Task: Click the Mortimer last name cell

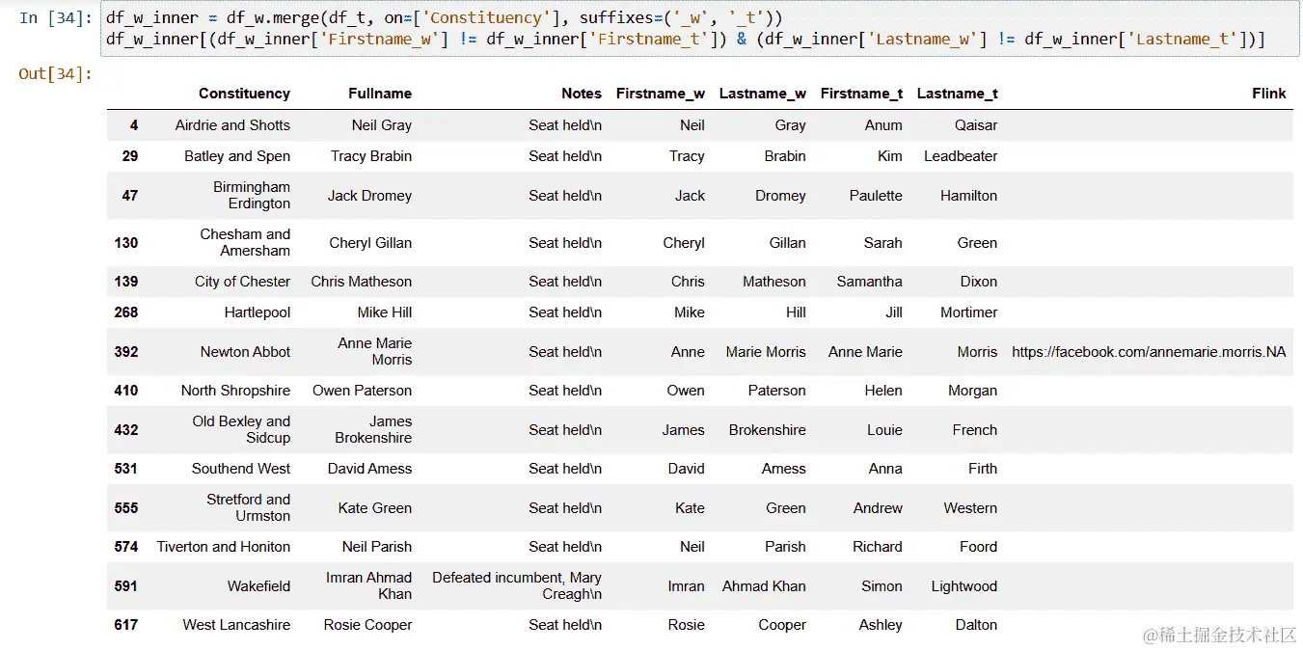Action: (969, 312)
